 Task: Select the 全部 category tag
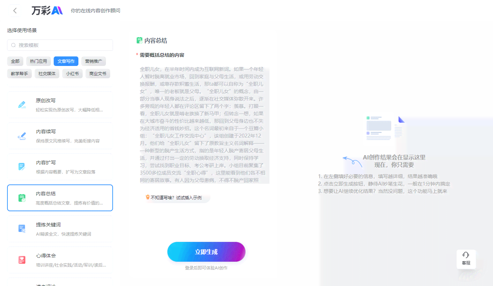(15, 61)
